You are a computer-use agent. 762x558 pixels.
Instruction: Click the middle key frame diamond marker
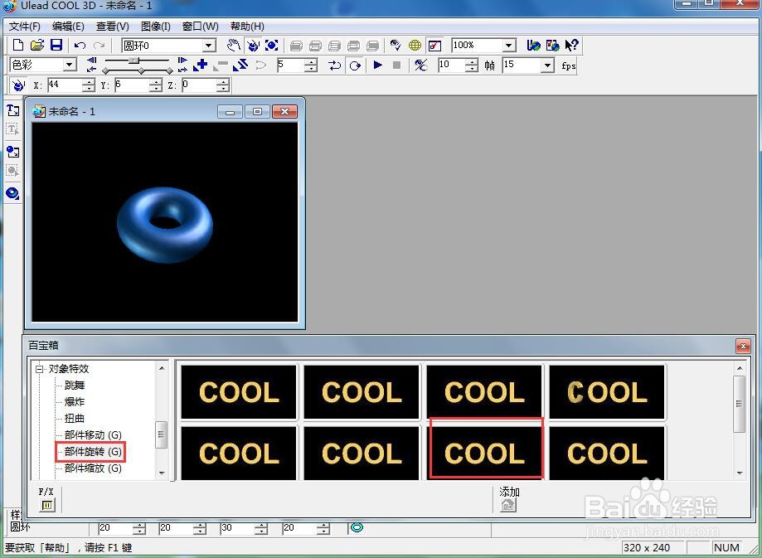tap(141, 71)
